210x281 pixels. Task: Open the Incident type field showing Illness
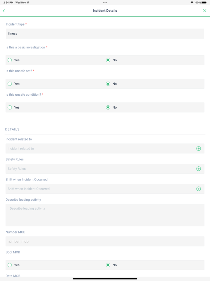[105, 34]
